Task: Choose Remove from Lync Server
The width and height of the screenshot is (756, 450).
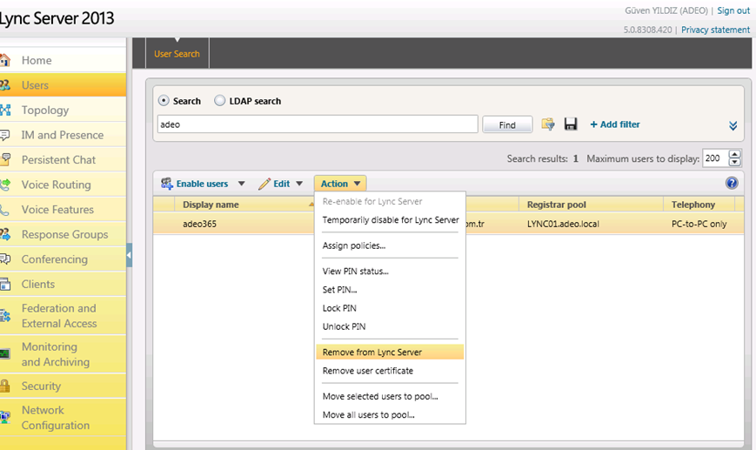Action: coord(390,353)
